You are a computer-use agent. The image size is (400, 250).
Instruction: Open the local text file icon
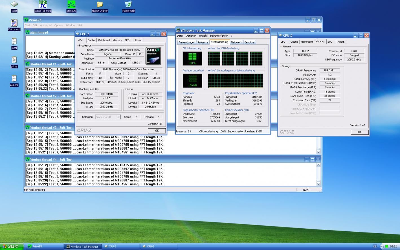click(x=14, y=41)
